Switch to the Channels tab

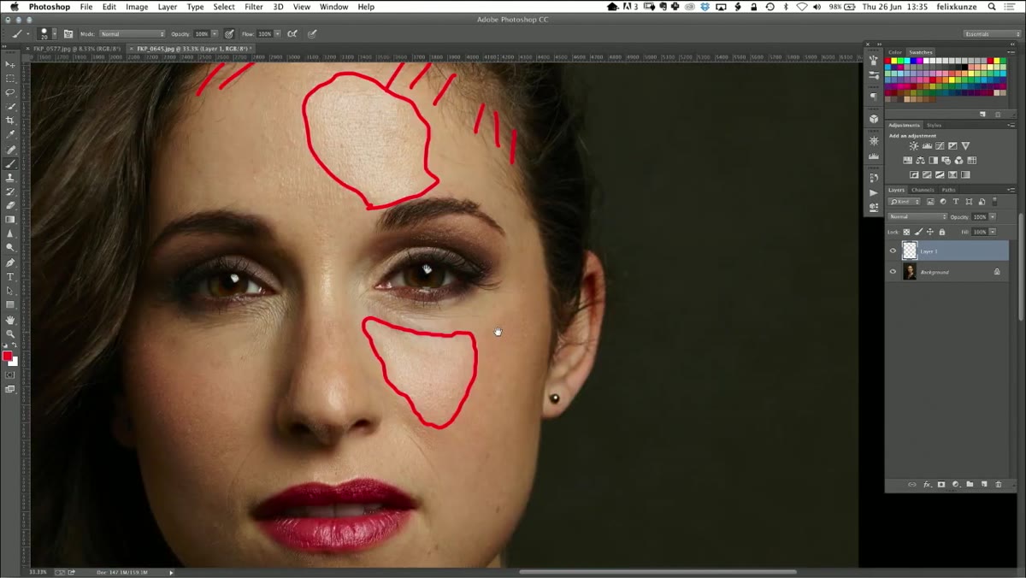[923, 190]
